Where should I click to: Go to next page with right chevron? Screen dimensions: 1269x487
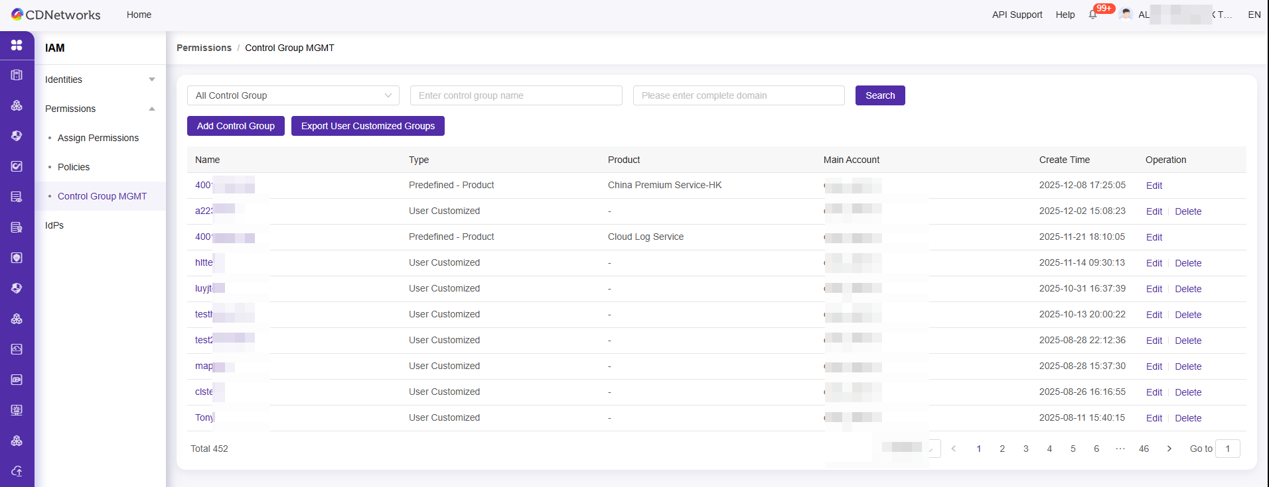pos(1169,449)
